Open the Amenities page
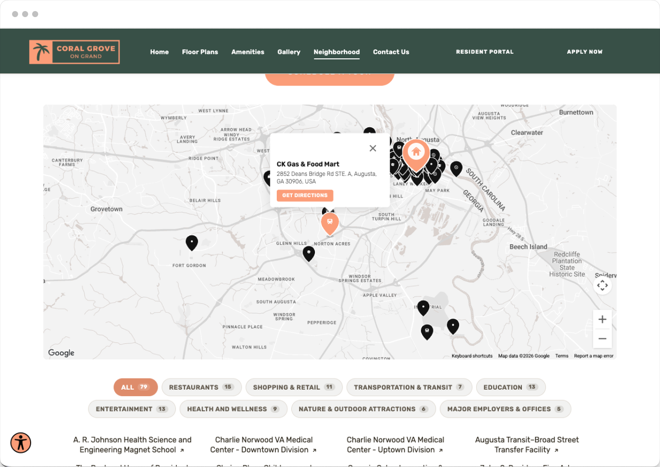The image size is (660, 467). tap(248, 52)
